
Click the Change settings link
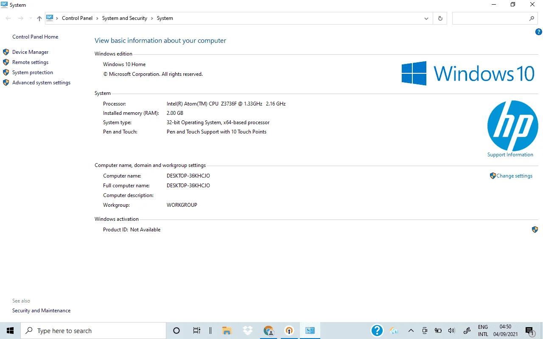tap(514, 176)
